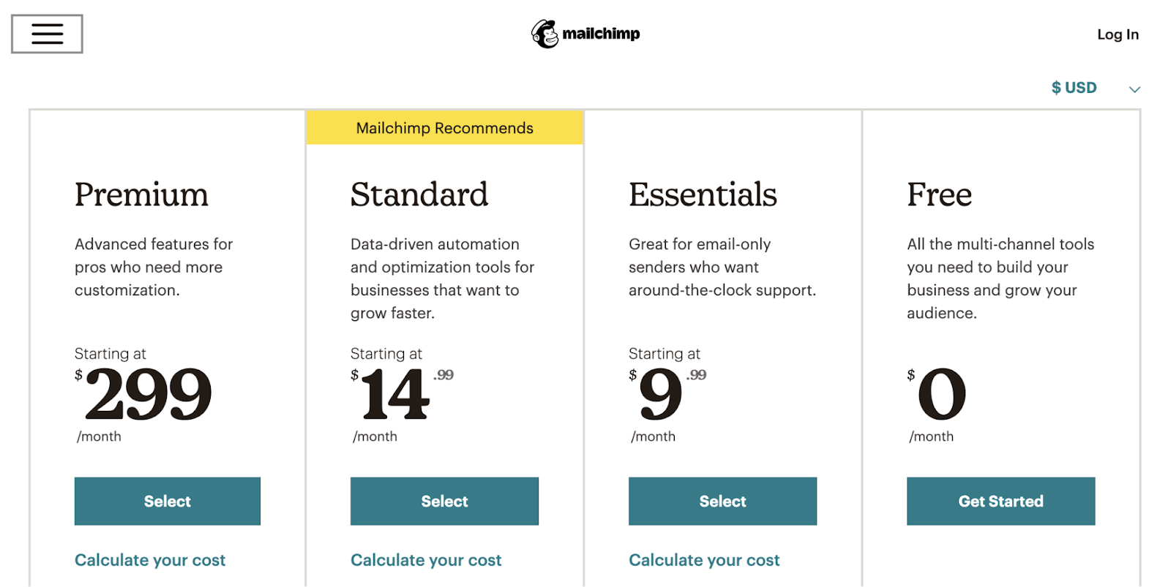Click the Mailchimp monkey logo icon

545,34
